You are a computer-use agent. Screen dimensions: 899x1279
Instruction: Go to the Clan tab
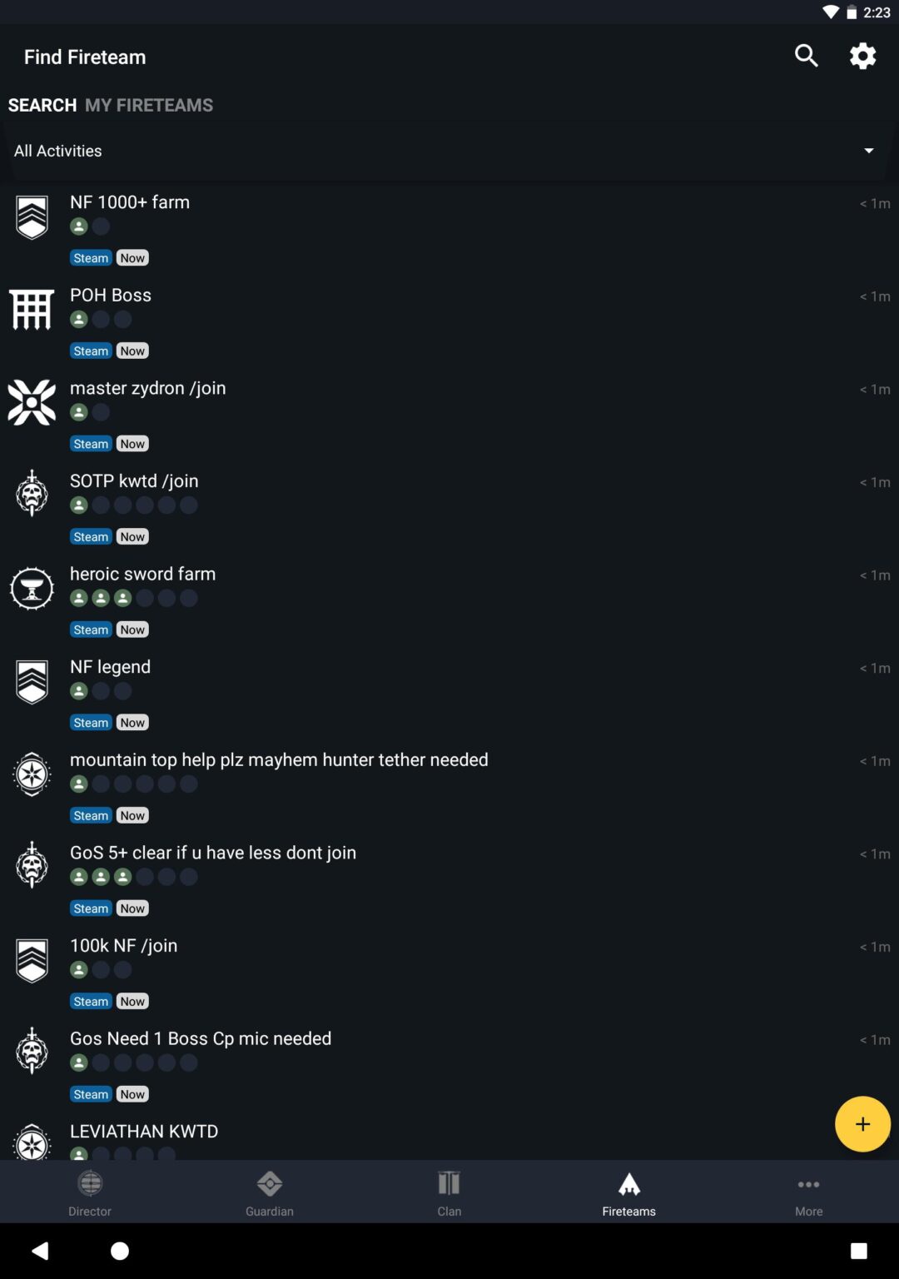[449, 1192]
